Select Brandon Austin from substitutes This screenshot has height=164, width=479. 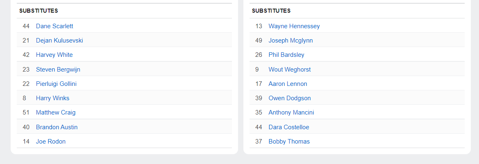pyautogui.click(x=56, y=127)
